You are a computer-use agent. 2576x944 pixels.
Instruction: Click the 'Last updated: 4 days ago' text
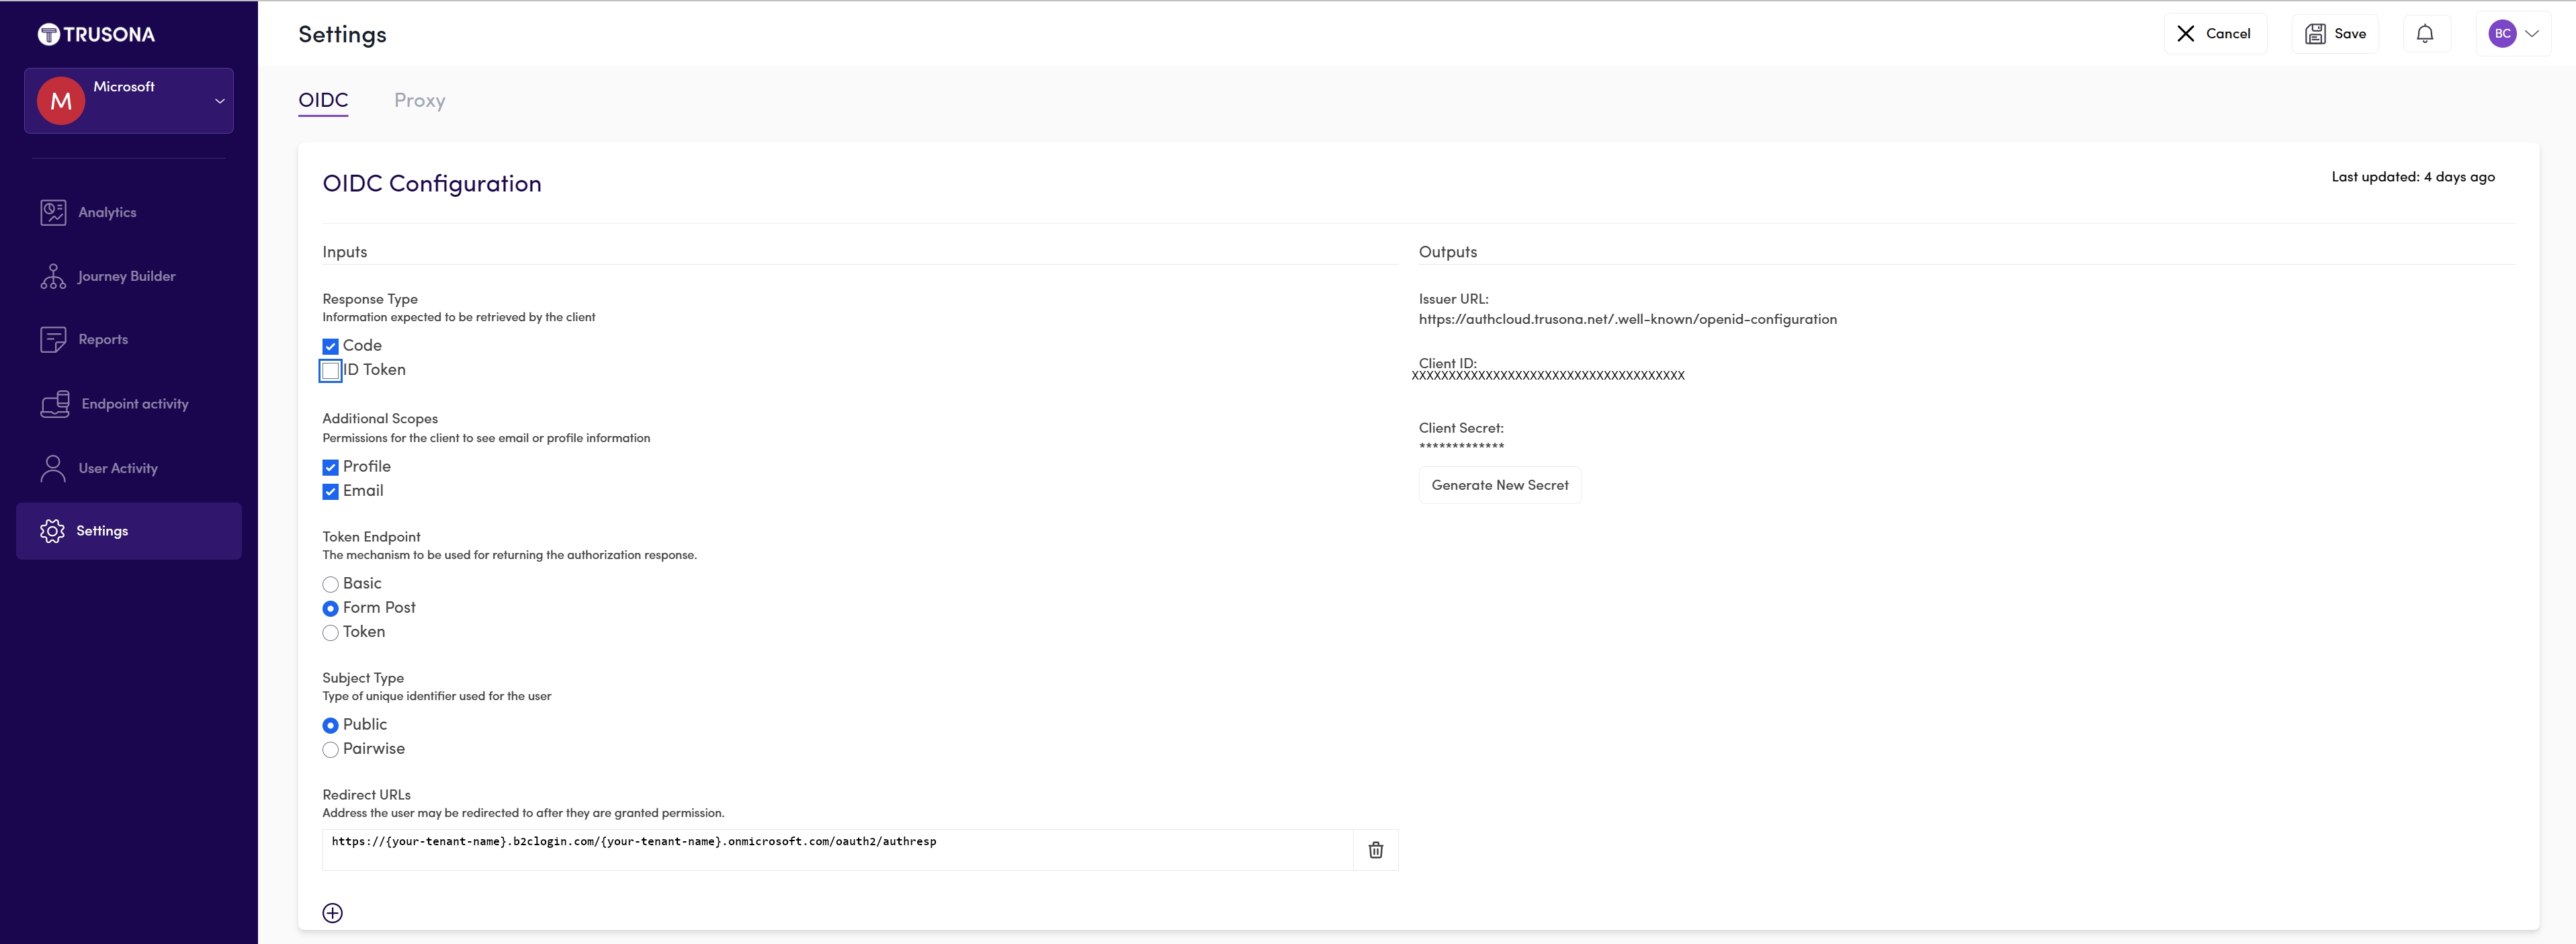(x=2413, y=177)
